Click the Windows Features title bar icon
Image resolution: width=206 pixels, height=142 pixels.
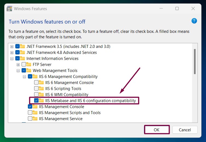(x=10, y=8)
